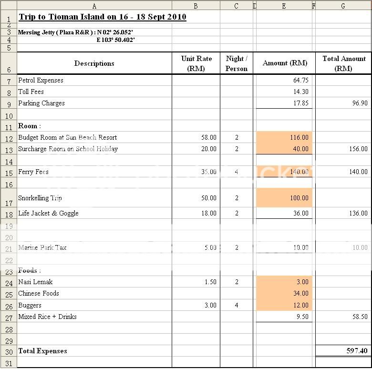The height and width of the screenshot is (369, 372).
Task: Click the Petrol Expenses cell
Action: pyautogui.click(x=94, y=80)
